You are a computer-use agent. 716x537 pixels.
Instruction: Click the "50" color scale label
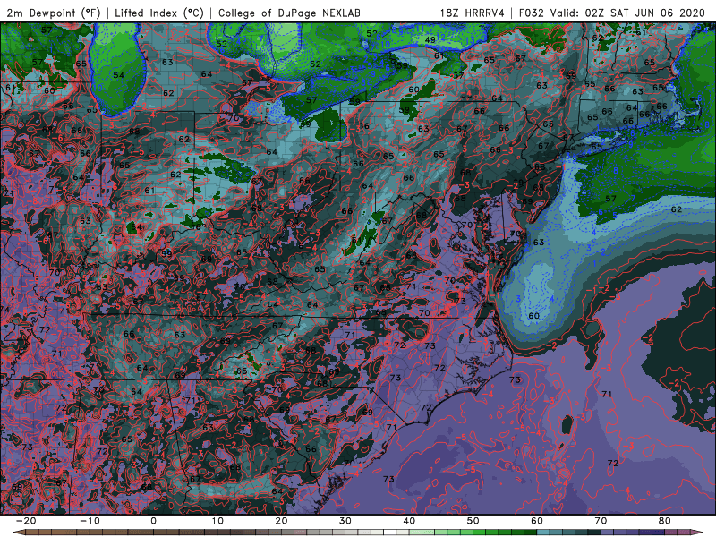tap(473, 521)
